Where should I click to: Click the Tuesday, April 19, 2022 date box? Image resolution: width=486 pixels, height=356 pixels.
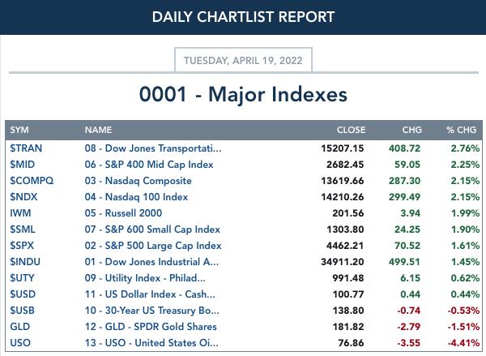[x=243, y=60]
